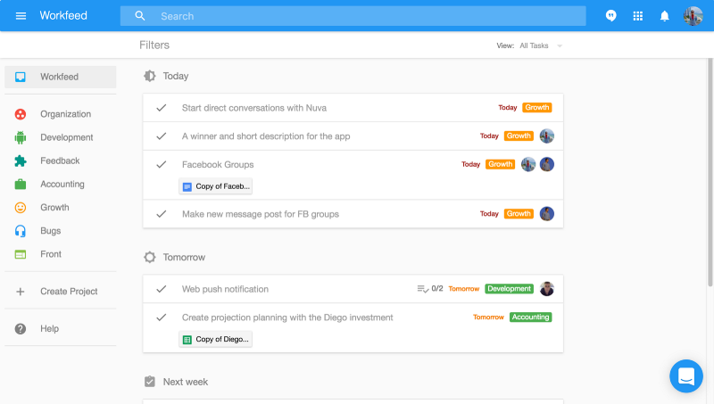Viewport: 714px width, 404px height.
Task: Open the apps grid icon
Action: (637, 16)
